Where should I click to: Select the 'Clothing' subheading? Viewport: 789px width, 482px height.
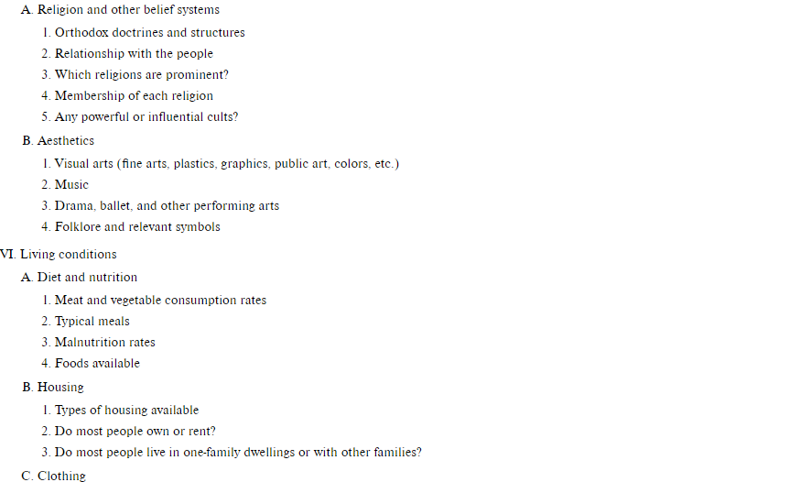(61, 476)
